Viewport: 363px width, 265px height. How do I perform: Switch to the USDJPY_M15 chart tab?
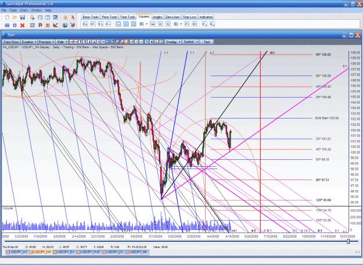[x=90, y=252]
